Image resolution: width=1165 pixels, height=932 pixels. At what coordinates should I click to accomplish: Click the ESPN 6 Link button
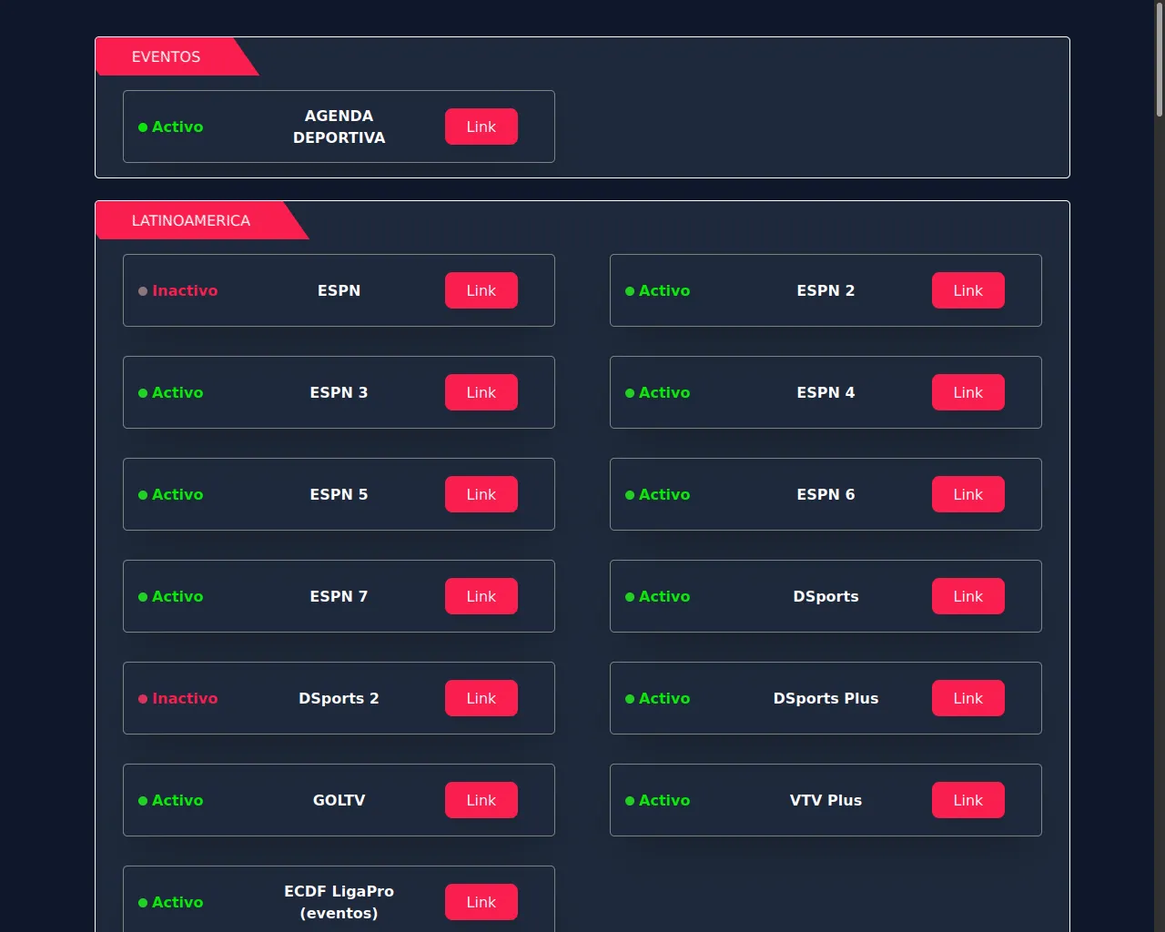[x=968, y=494]
